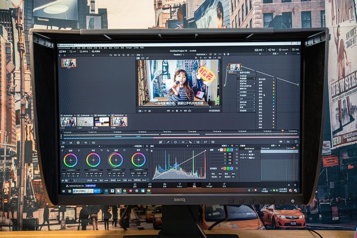This screenshot has width=357, height=238.
Task: Toggle curve channel link icon
Action: [x=218, y=150]
